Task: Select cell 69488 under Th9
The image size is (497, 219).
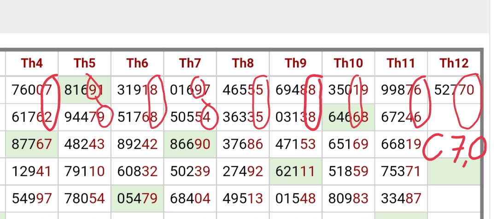Action: point(296,90)
